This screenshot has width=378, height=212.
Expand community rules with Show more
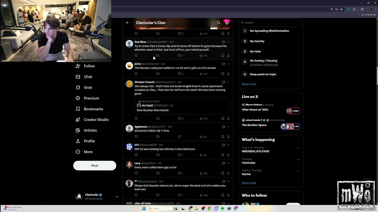click(249, 84)
